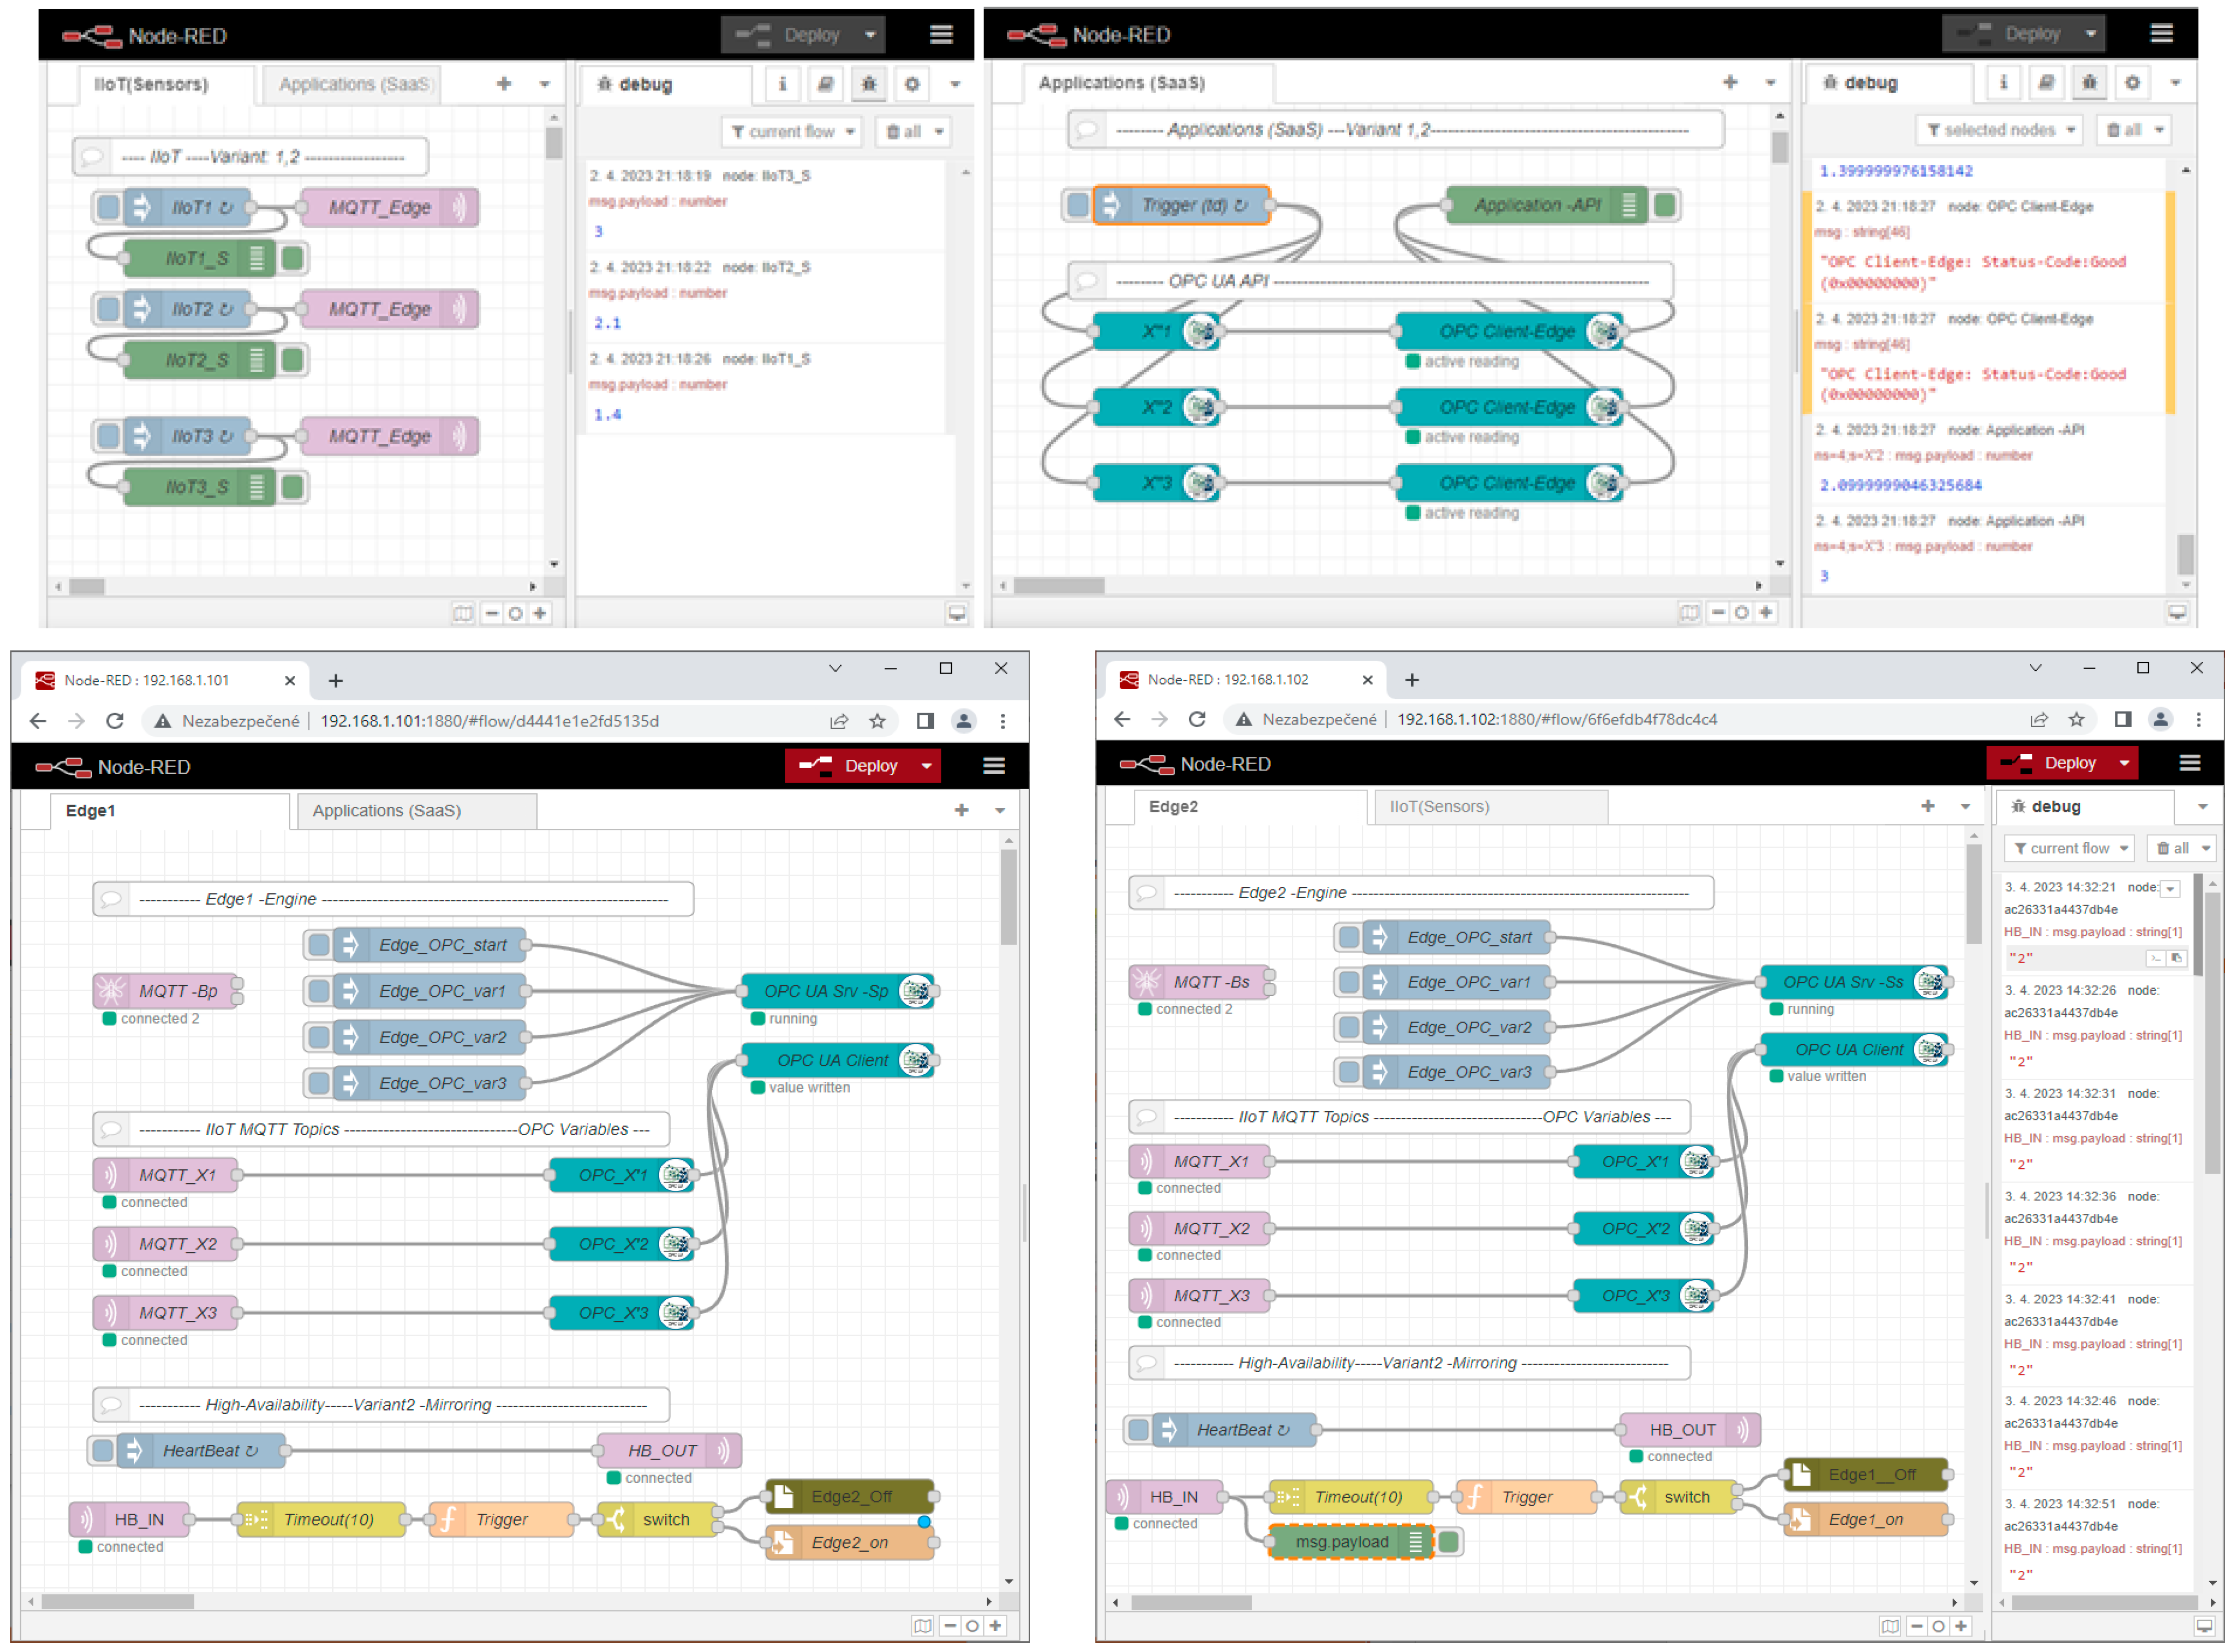
Task: Open the current flow filter dropdown in Edge2 debug
Action: click(2069, 849)
